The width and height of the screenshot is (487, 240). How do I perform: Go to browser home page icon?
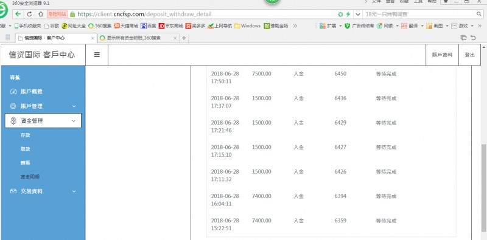coord(41,14)
